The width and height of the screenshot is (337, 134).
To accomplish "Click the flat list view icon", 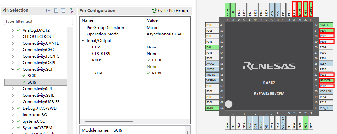I will click(x=48, y=11).
